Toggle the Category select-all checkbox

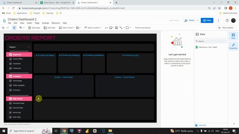pos(10,76)
